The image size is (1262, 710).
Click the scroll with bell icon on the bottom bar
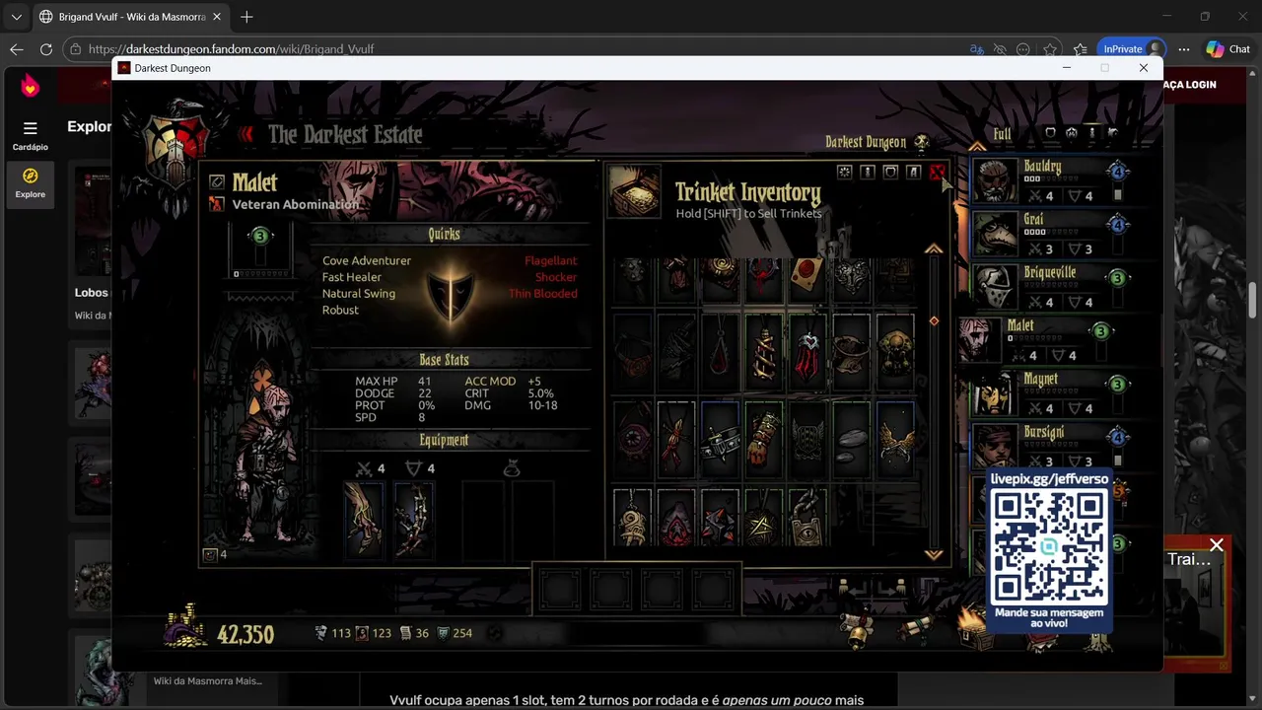[x=856, y=629]
